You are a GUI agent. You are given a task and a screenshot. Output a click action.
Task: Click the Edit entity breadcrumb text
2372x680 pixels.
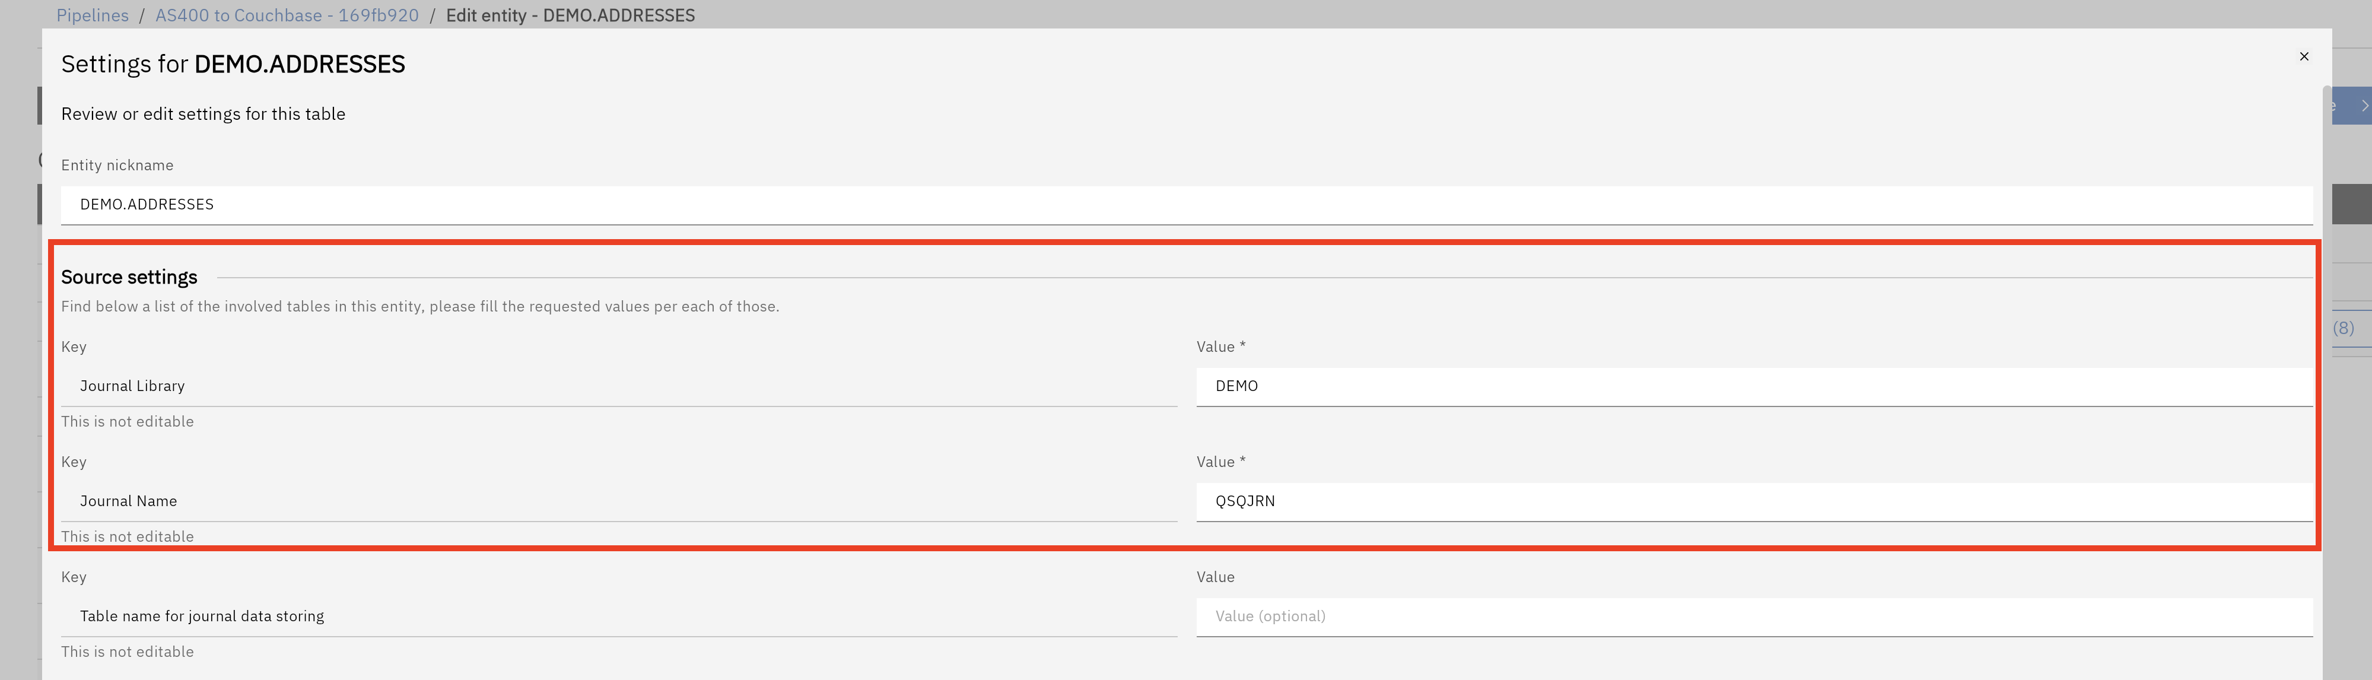click(570, 15)
